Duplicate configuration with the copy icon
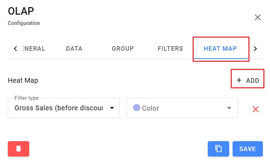The height and width of the screenshot is (164, 270). pyautogui.click(x=218, y=149)
